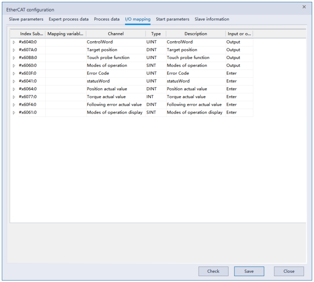
Task: Sort by the Channel column header
Action: coord(116,34)
